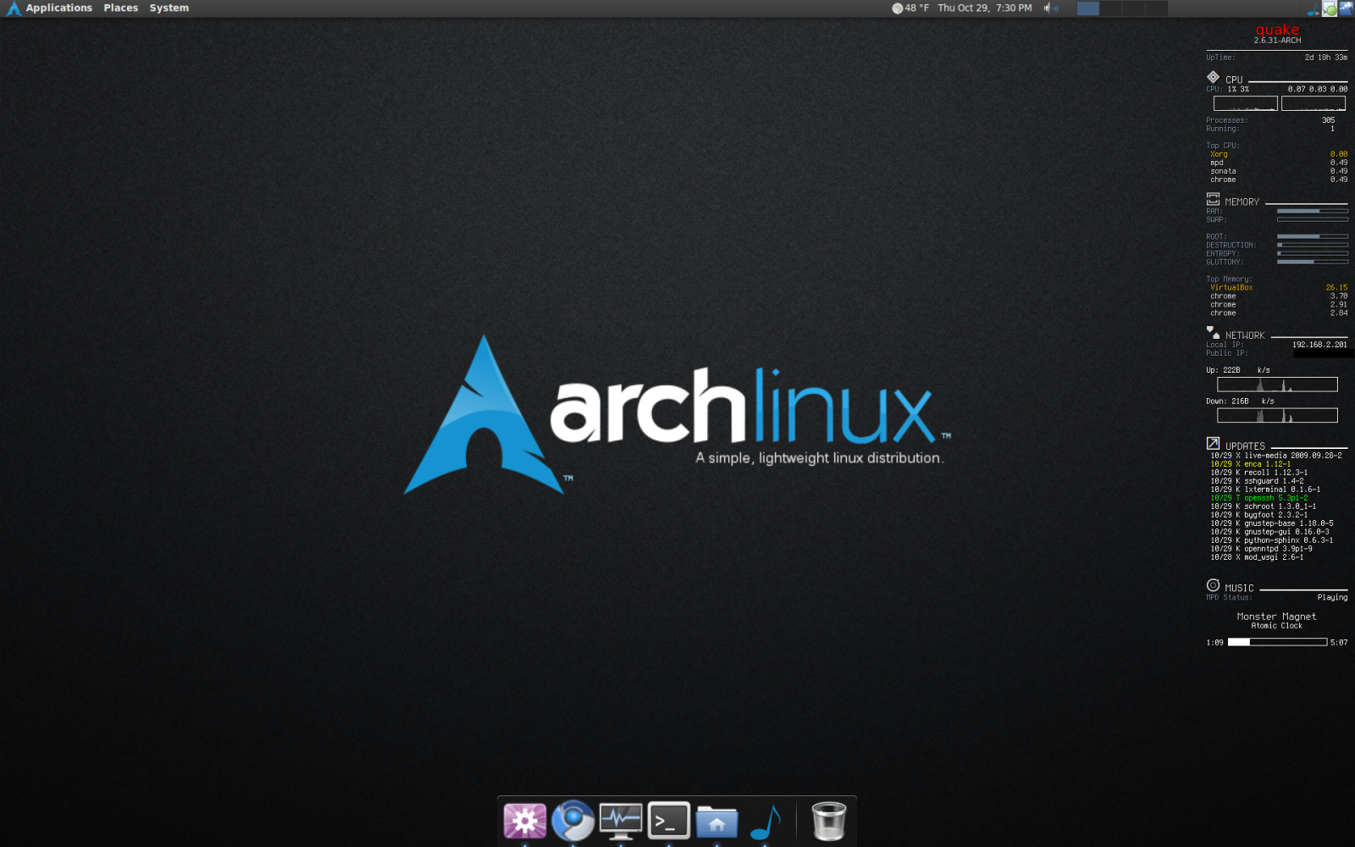This screenshot has width=1355, height=847.
Task: Click the RAM usage bar
Action: 1313,211
